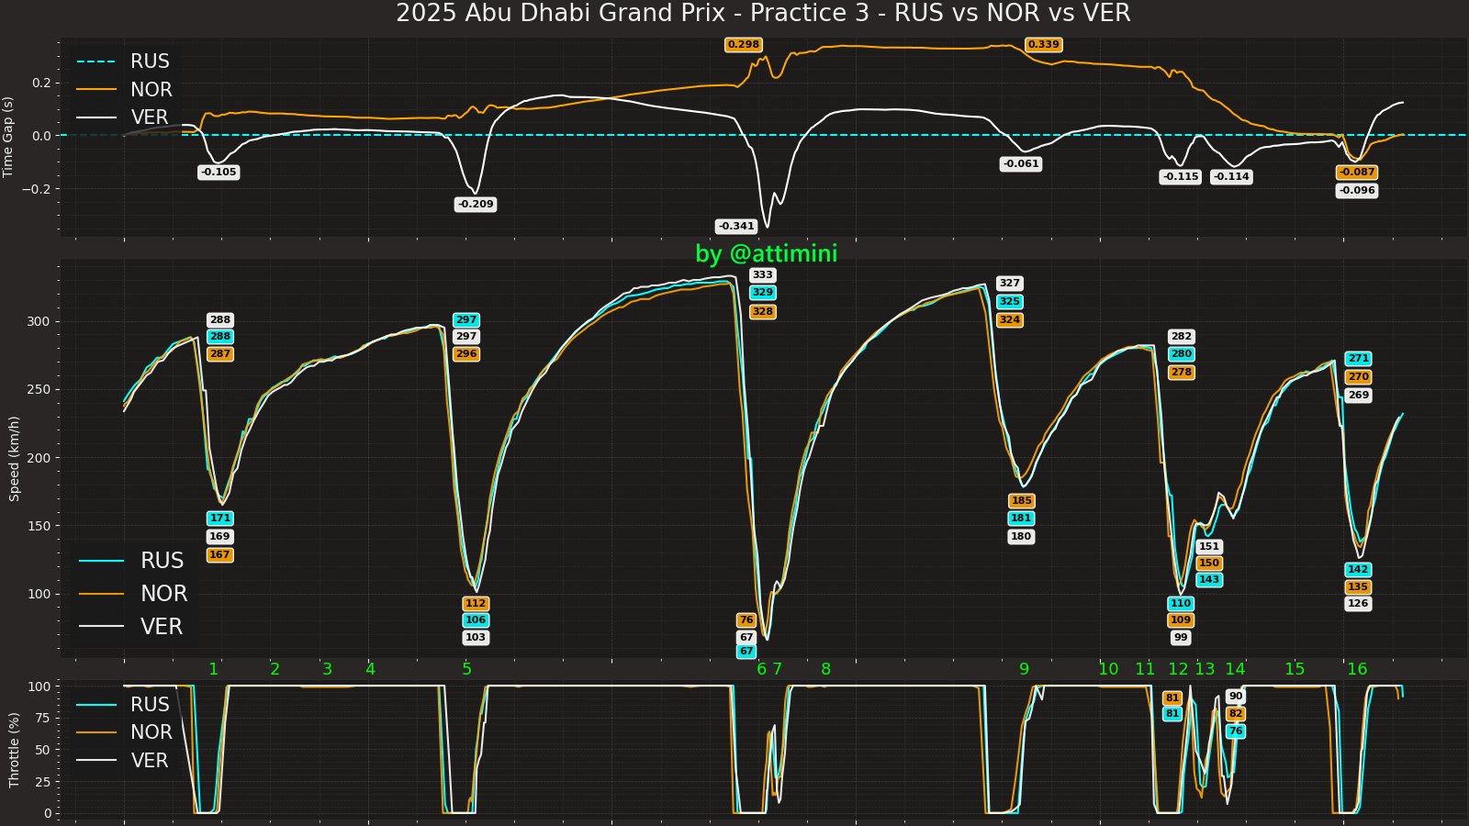Click the orange -0.087 gap annotation
Viewport: 1469px width, 826px height.
(x=1357, y=173)
